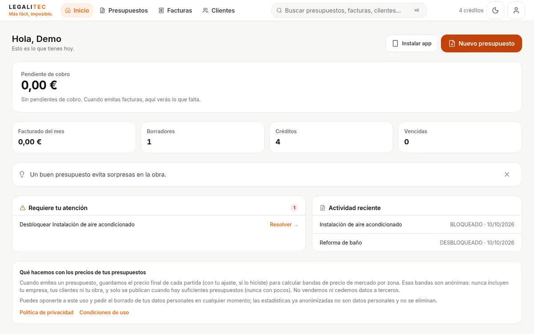
Task: Focus the search field for presupuestos, facturas, clientes
Action: click(x=349, y=10)
